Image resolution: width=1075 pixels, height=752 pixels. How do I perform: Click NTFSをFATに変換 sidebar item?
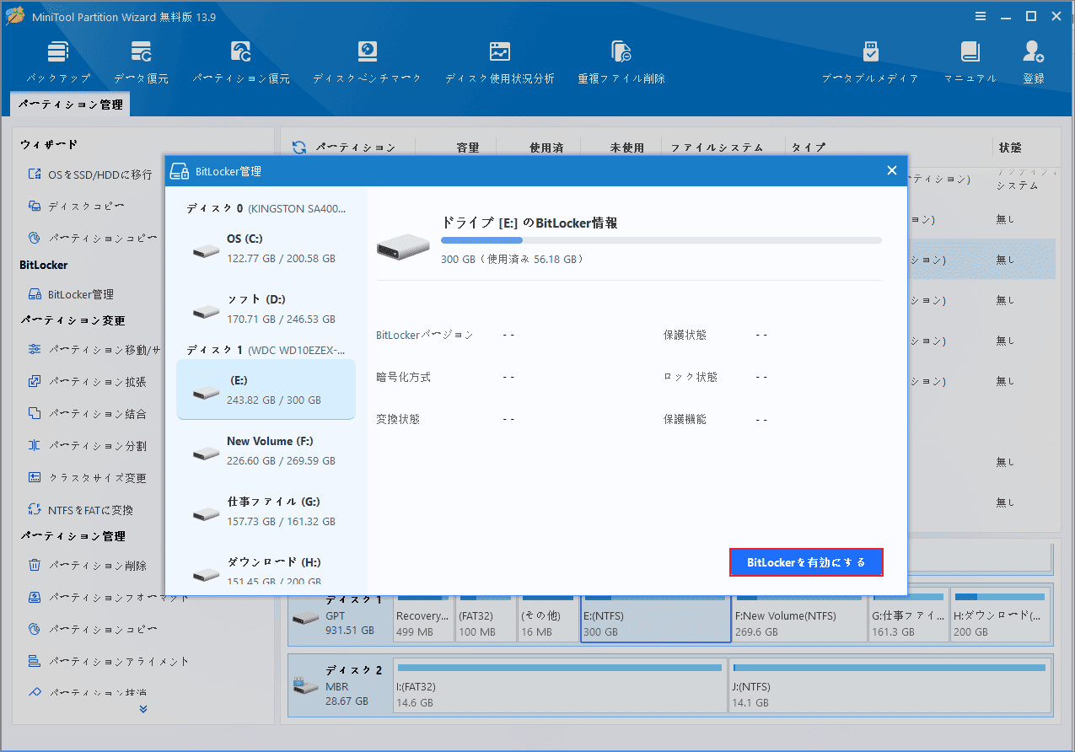[x=81, y=510]
